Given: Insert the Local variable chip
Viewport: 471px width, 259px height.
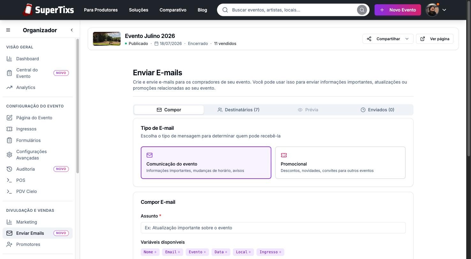Looking at the screenshot, I should pos(243,252).
